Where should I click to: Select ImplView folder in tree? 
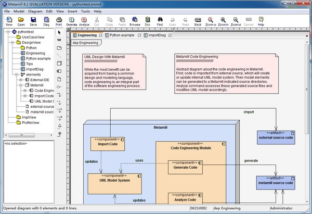pos(27,117)
